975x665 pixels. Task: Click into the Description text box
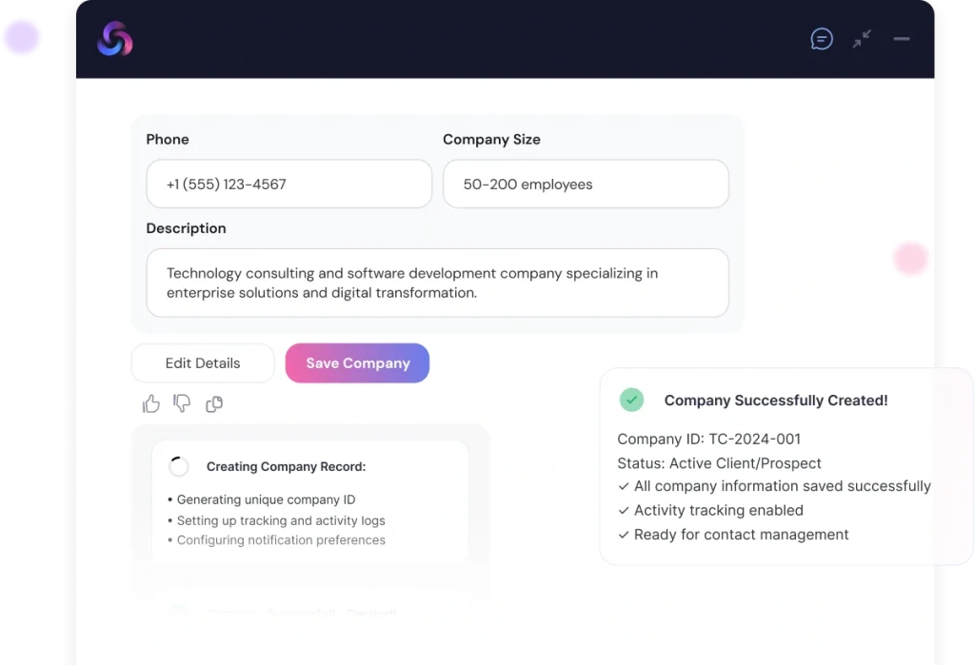437,283
